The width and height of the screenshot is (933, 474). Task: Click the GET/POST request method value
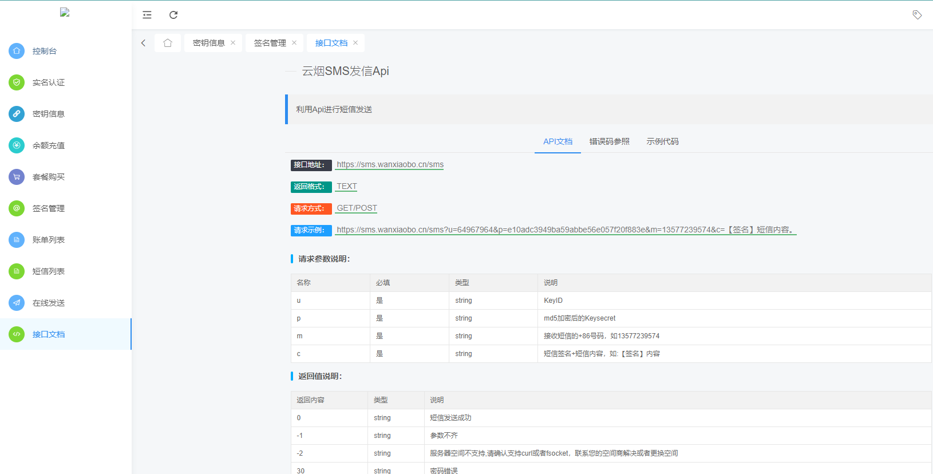pos(357,208)
